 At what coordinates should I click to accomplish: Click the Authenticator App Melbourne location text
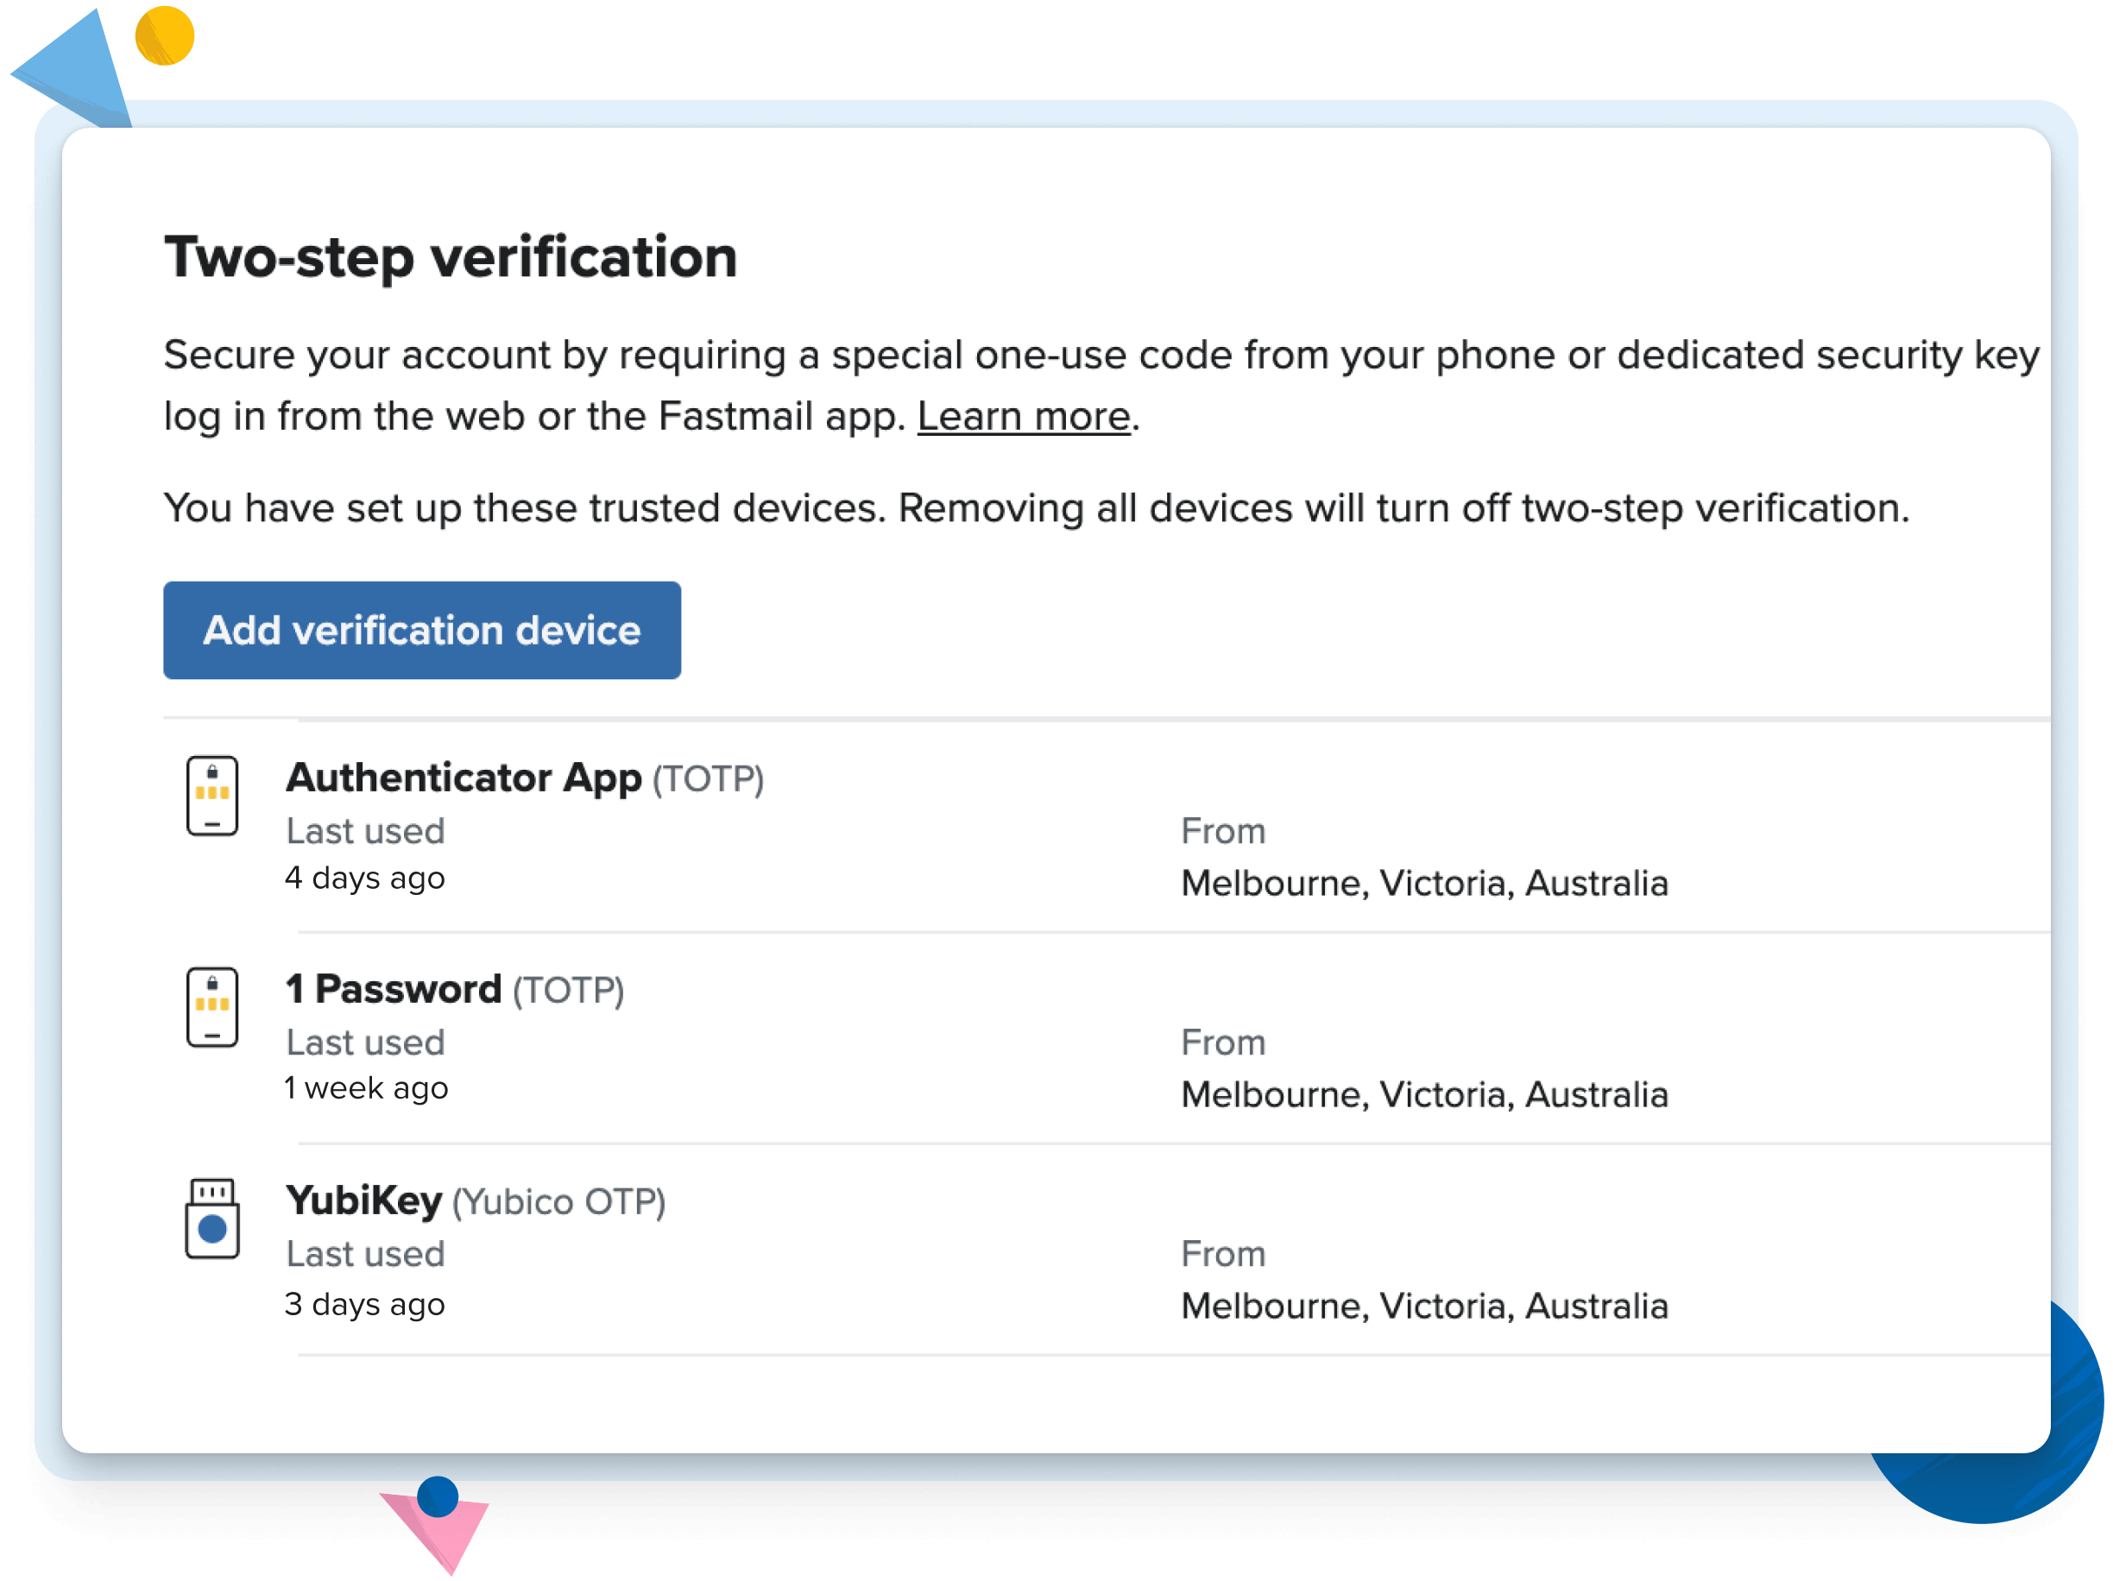(x=1423, y=884)
